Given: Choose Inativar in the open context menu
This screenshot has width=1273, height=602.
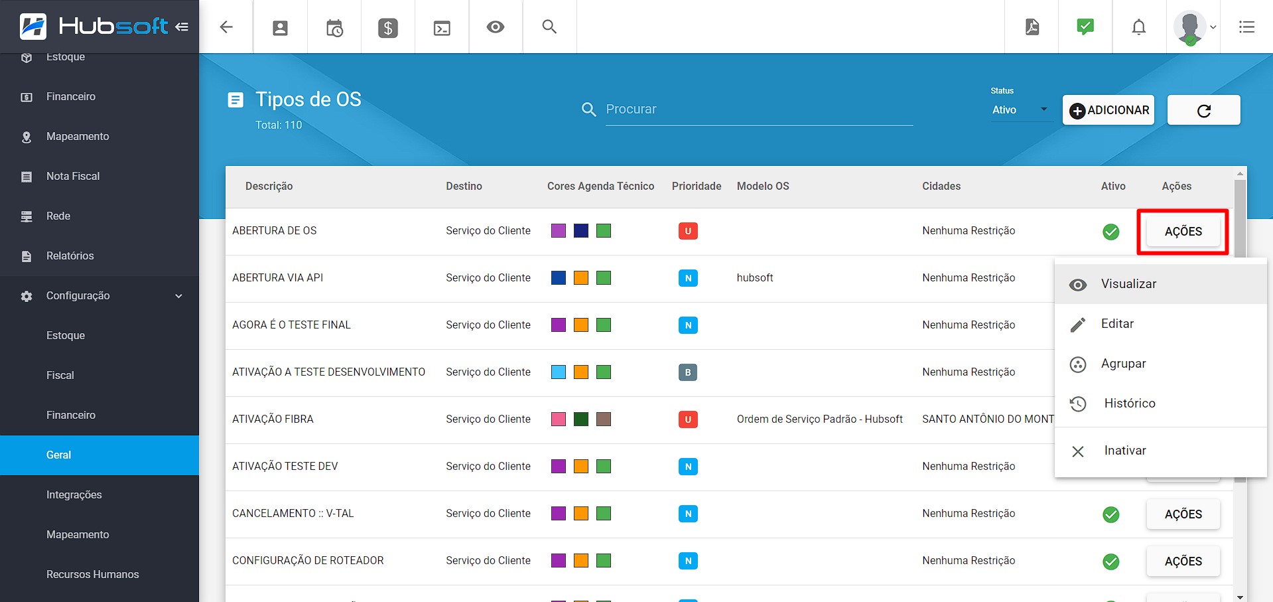Looking at the screenshot, I should pos(1124,451).
